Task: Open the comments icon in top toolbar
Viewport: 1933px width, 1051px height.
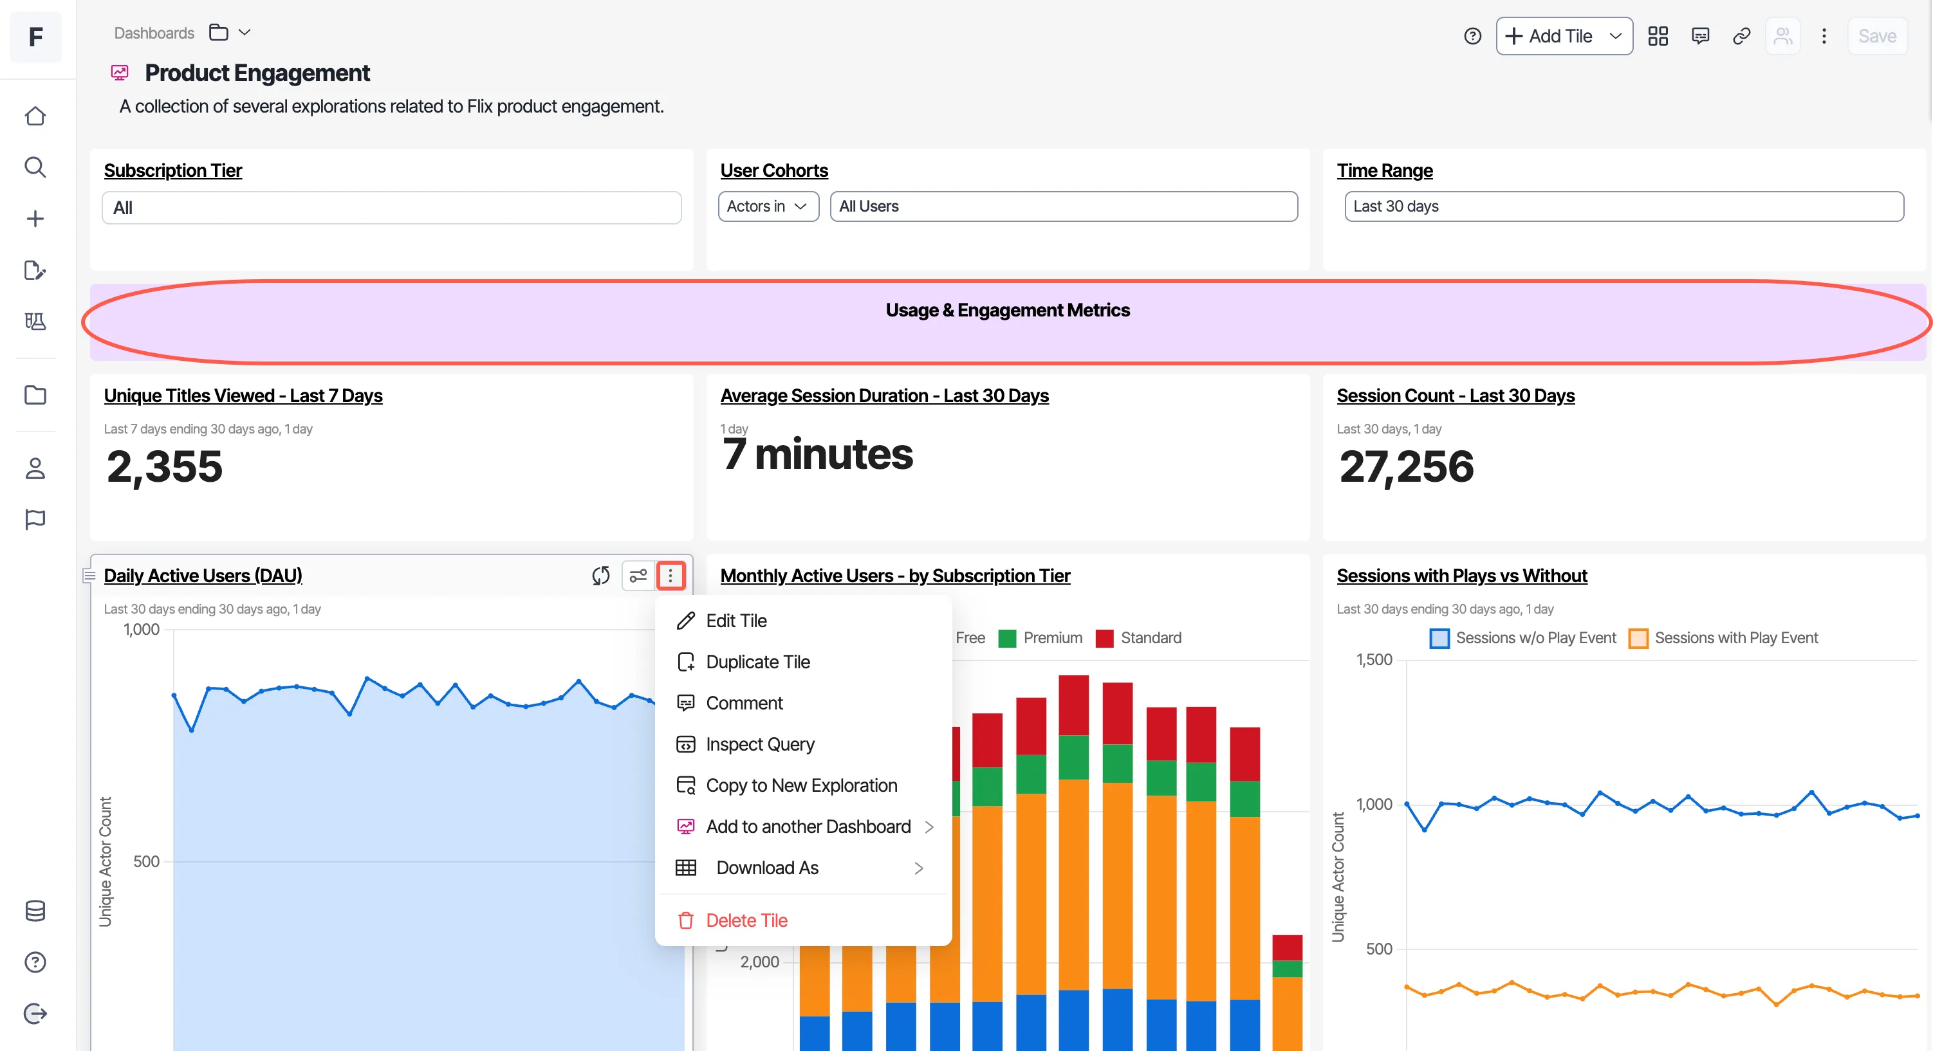Action: 1699,36
